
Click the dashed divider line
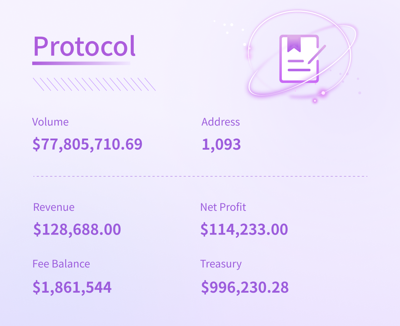pyautogui.click(x=200, y=176)
